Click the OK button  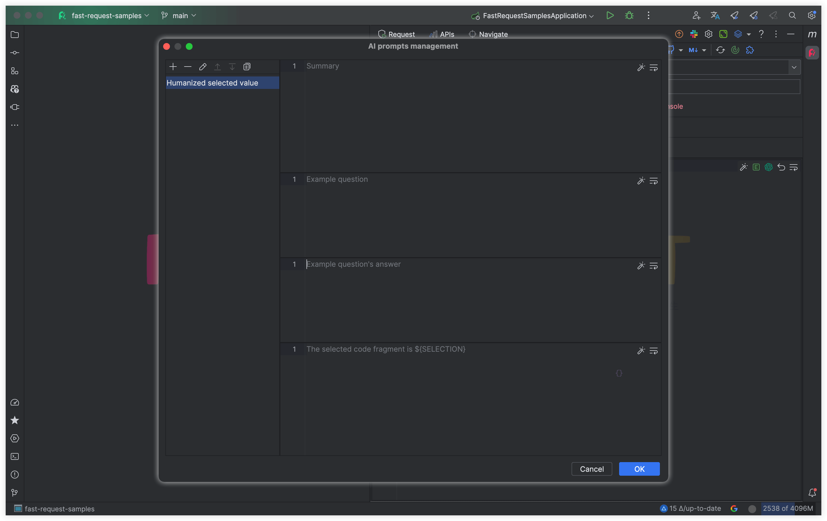[639, 469]
